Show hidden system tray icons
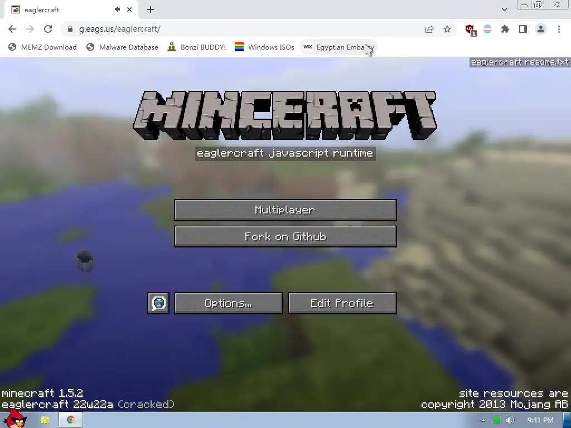This screenshot has height=428, width=571. pos(483,420)
